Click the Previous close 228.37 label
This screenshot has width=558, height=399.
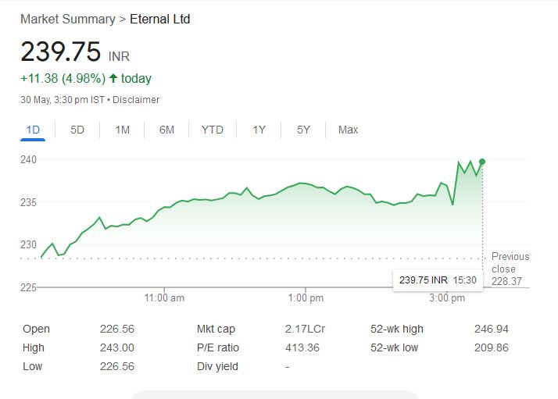tap(510, 269)
